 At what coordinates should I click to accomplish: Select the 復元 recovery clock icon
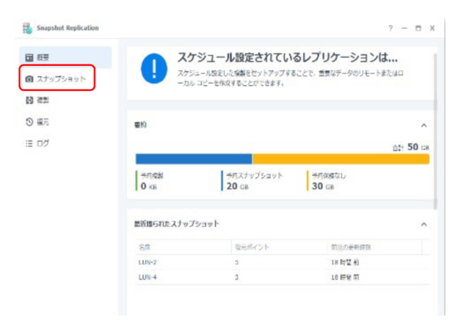pyautogui.click(x=29, y=122)
